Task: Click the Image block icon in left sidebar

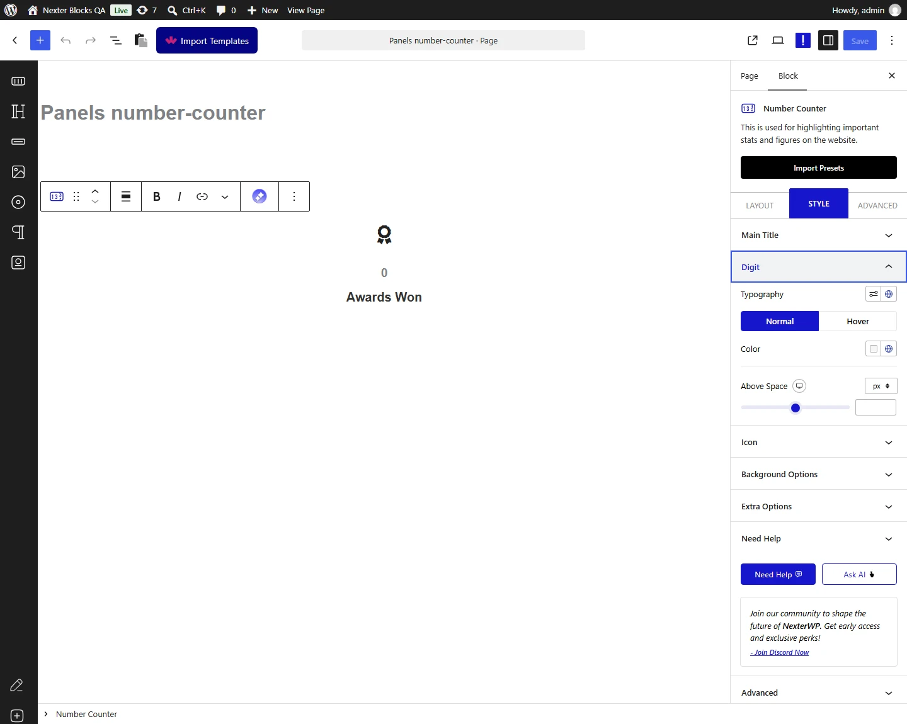Action: point(18,172)
